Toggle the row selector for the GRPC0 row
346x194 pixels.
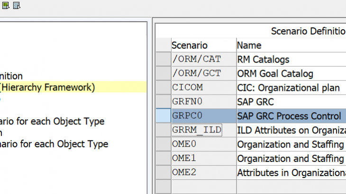point(163,116)
